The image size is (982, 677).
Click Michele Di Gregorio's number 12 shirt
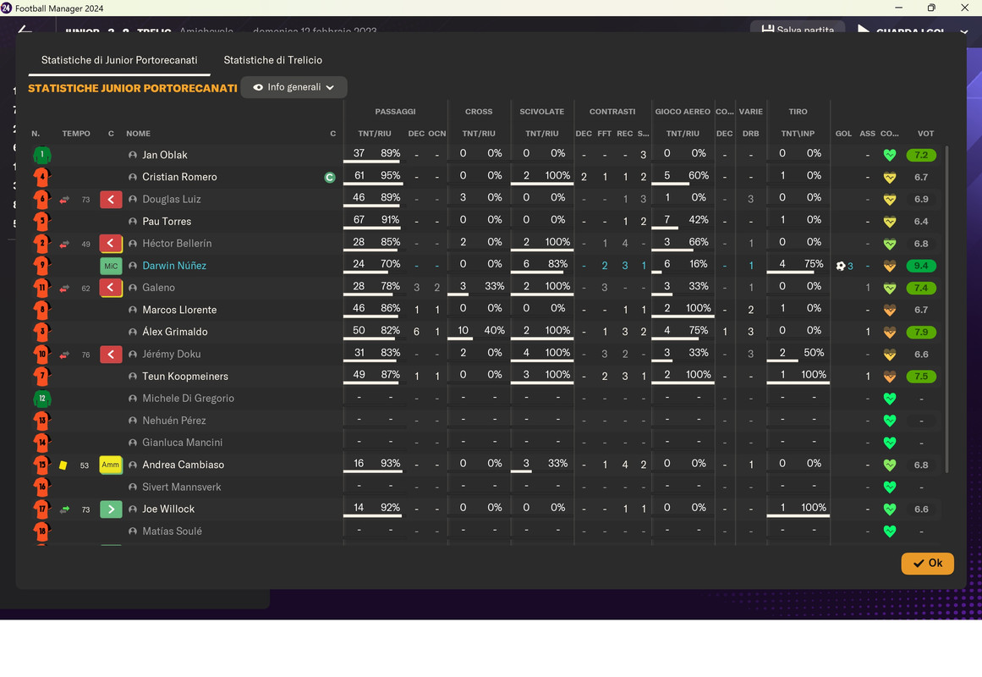[42, 399]
